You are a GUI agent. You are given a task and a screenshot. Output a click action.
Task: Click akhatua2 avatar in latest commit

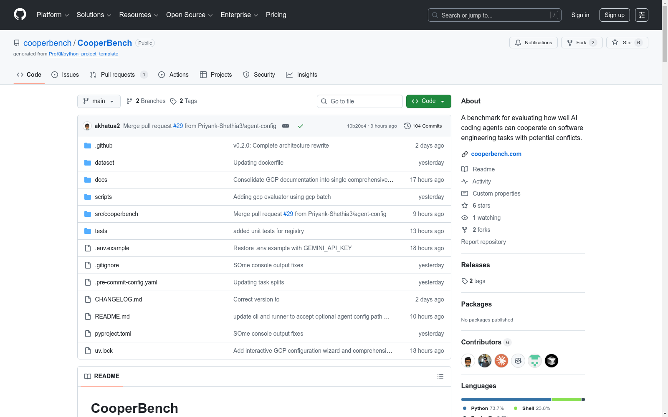coord(87,126)
